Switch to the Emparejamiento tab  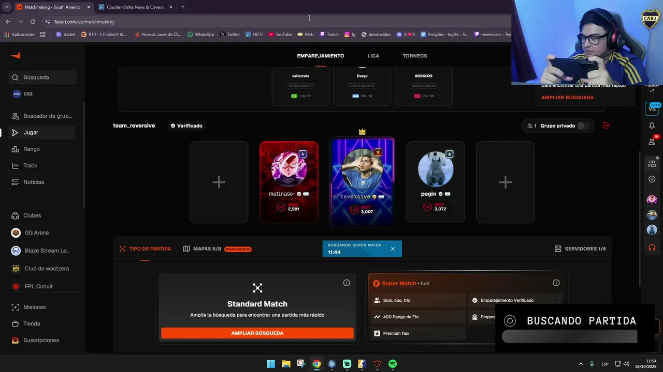[x=321, y=56]
